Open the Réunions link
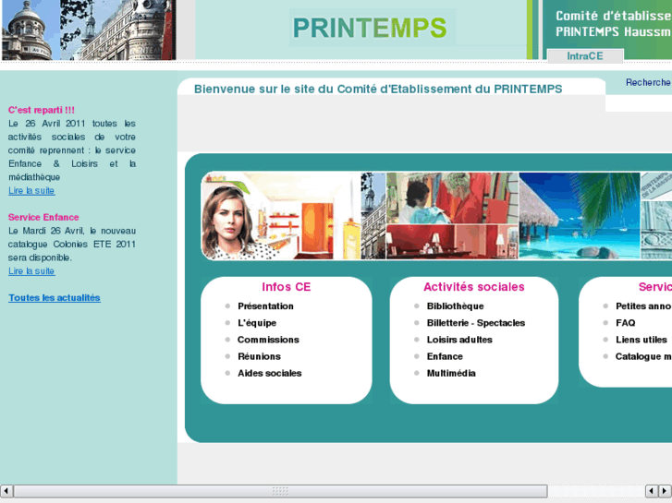Viewport: 672px width, 503px height. coord(260,356)
